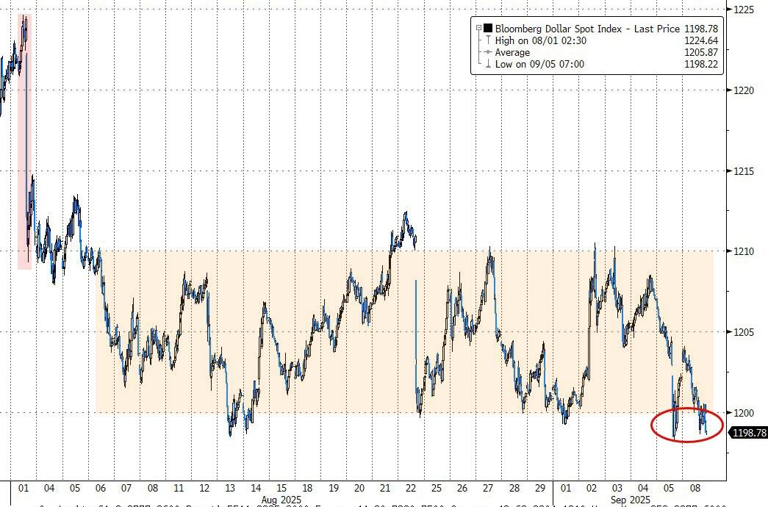Click the 1200 tick on the price axis

click(x=743, y=412)
